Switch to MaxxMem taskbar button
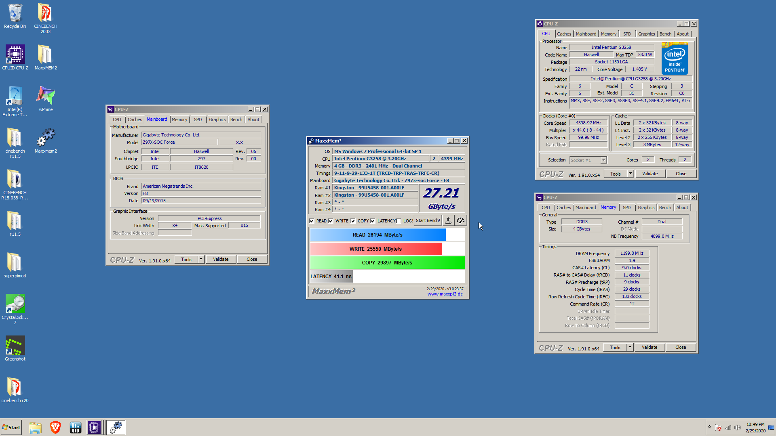 tap(116, 428)
